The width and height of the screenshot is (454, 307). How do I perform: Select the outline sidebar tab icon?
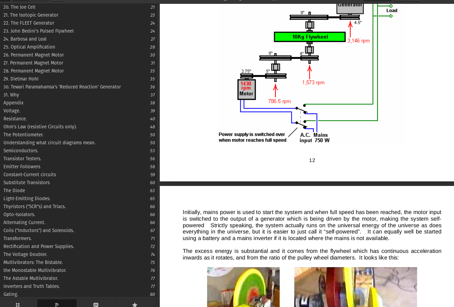pyautogui.click(x=57, y=305)
